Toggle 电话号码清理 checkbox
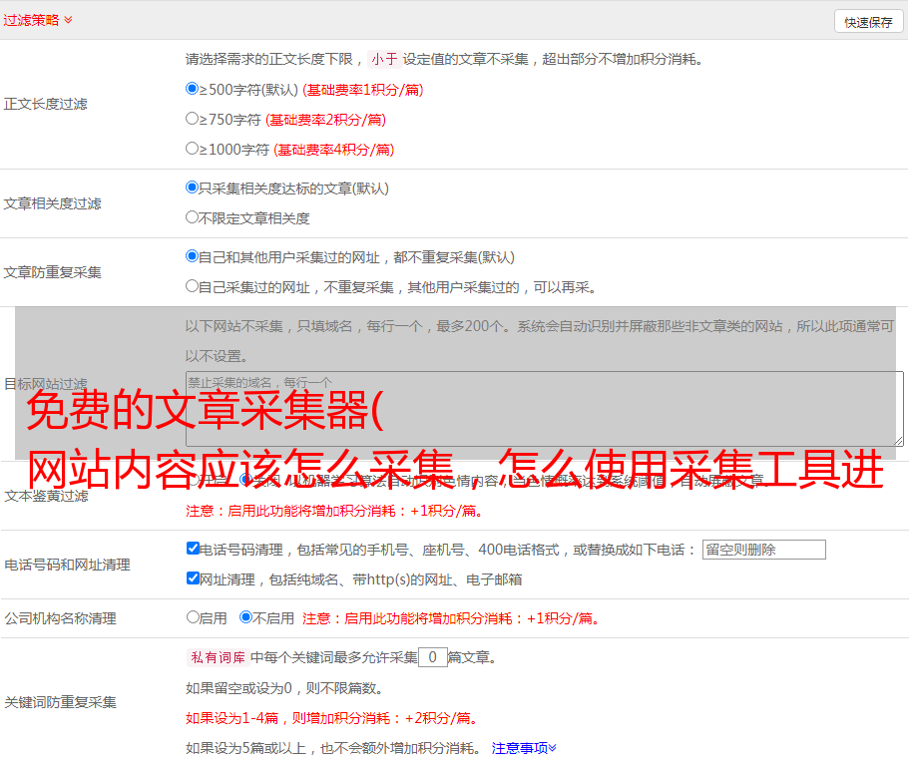Image resolution: width=910 pixels, height=766 pixels. (x=193, y=549)
